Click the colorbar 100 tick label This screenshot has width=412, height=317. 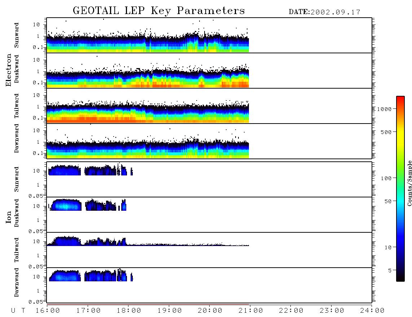386,178
